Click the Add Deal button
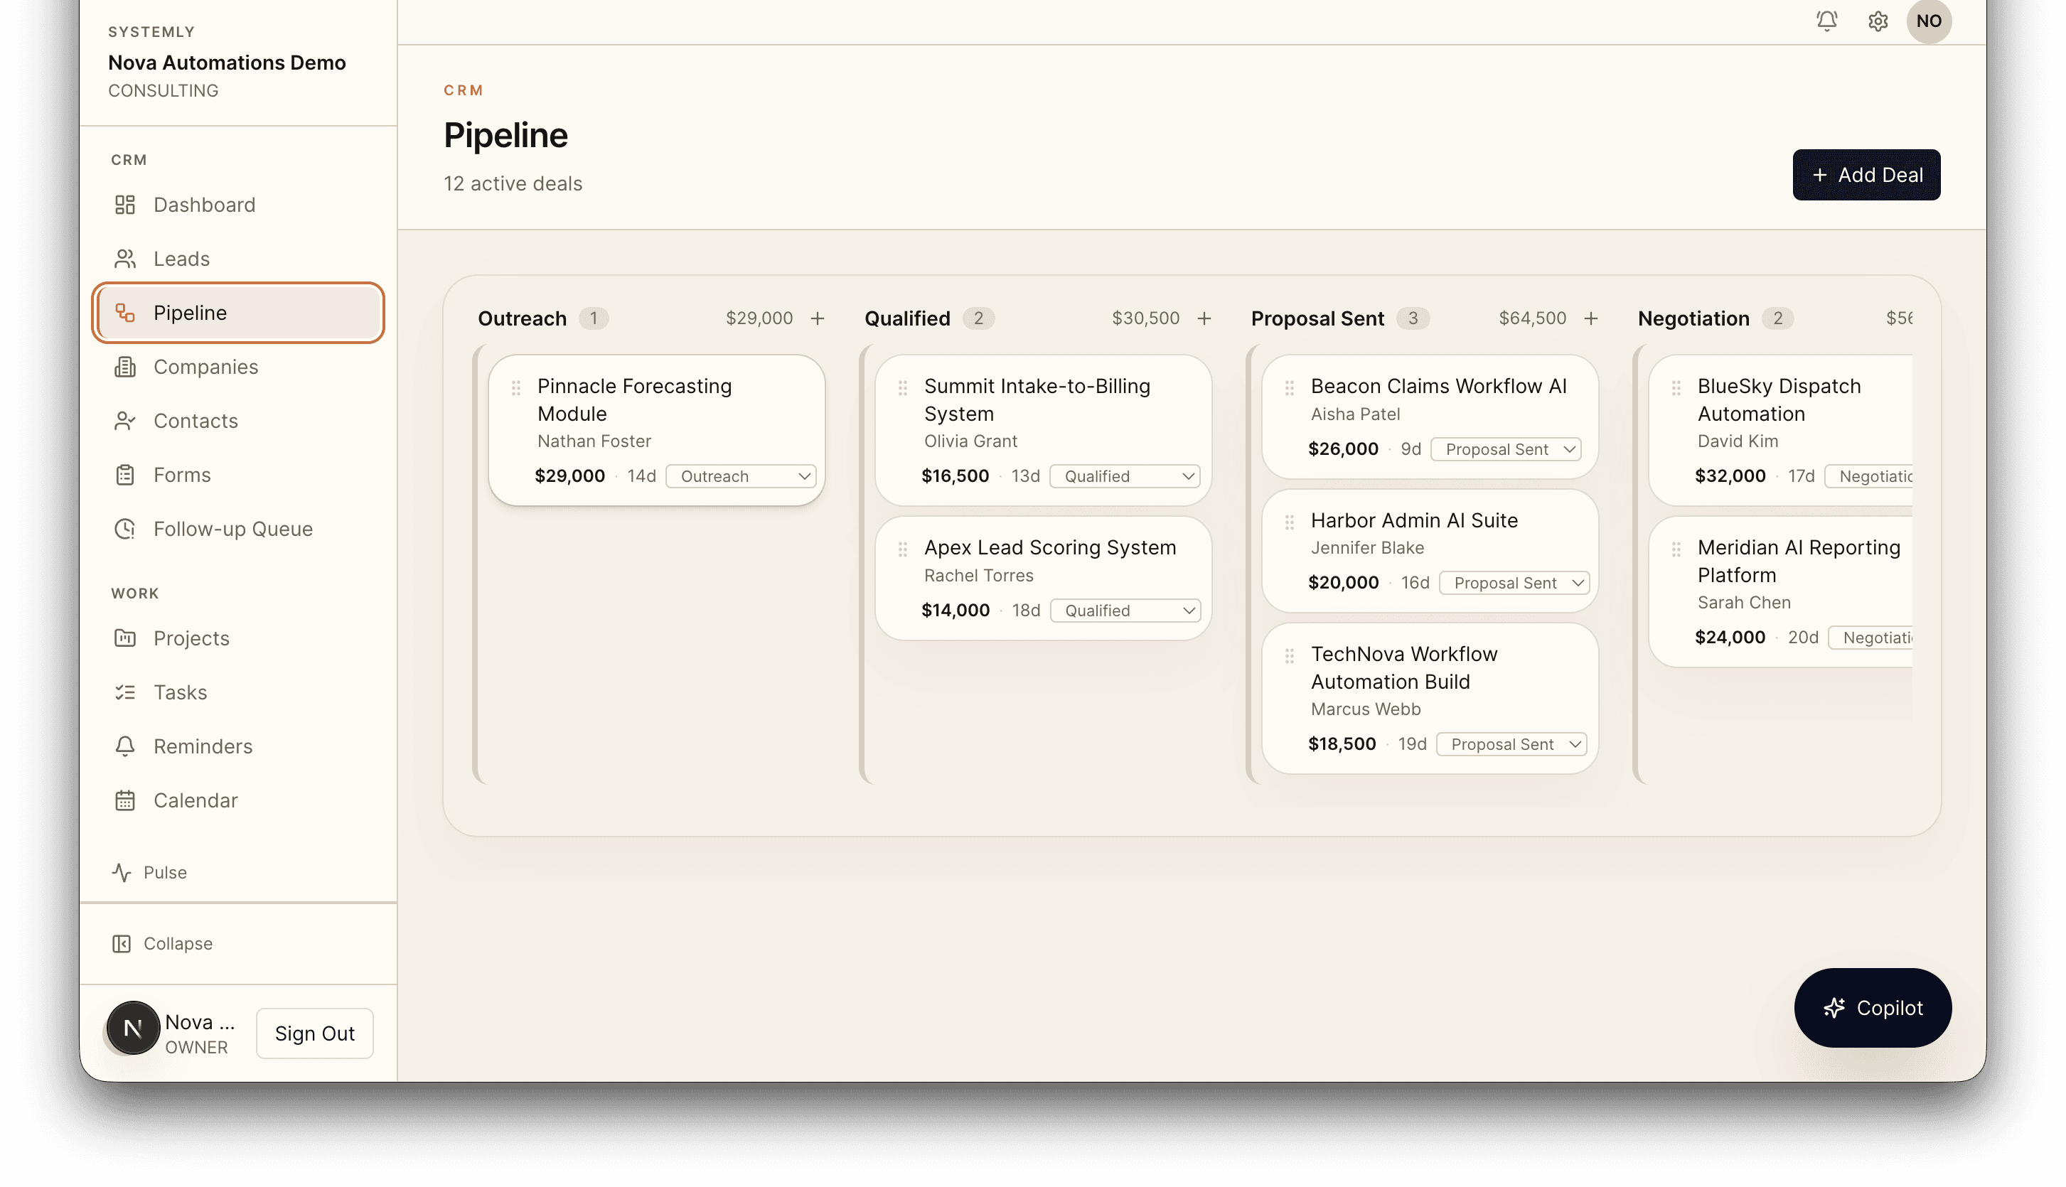This screenshot has height=1187, width=2066. (x=1866, y=174)
